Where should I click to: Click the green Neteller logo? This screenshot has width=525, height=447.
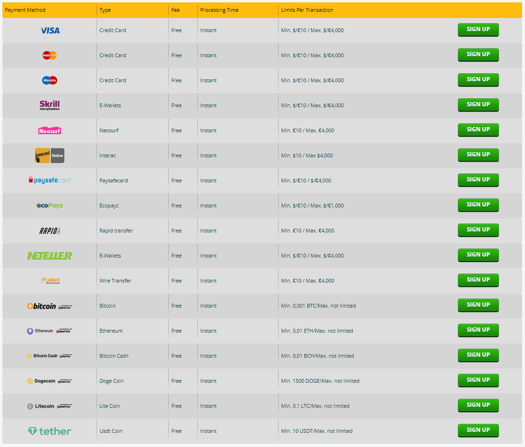click(x=50, y=256)
